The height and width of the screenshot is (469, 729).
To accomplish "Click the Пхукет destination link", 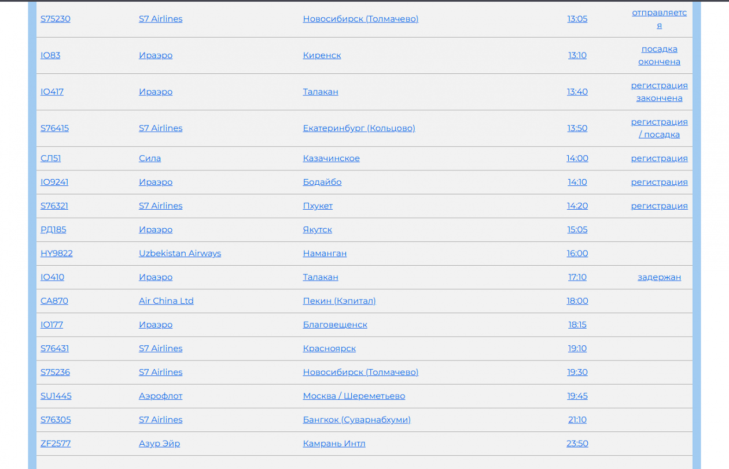I will [318, 206].
